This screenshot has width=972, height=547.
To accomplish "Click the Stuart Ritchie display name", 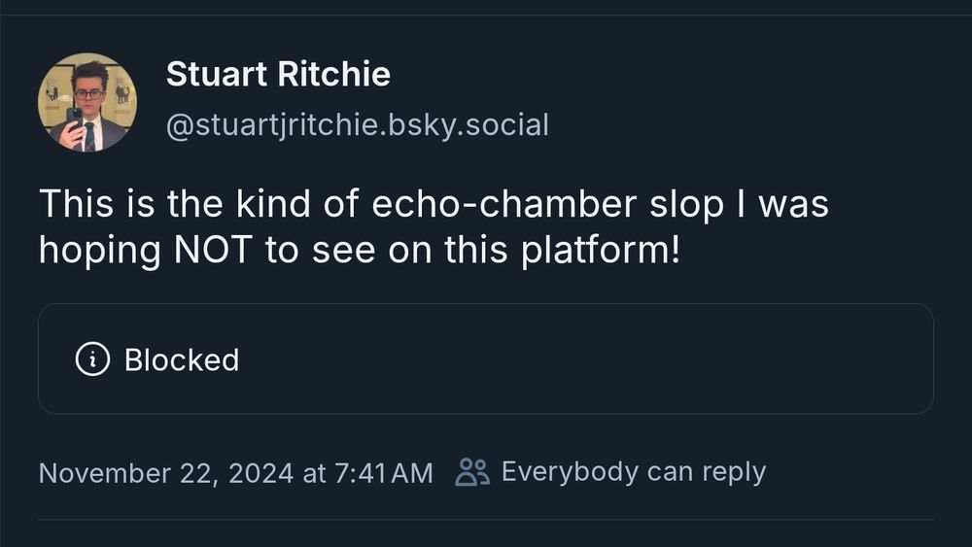I will (278, 75).
